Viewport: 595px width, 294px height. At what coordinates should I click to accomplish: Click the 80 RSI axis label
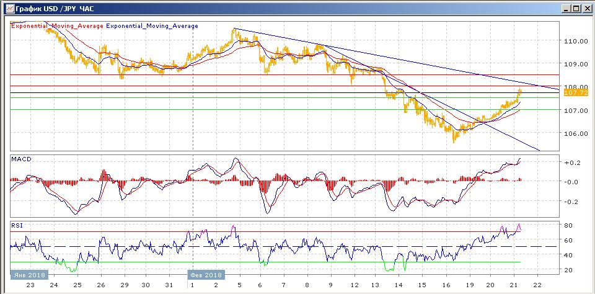[x=569, y=225]
